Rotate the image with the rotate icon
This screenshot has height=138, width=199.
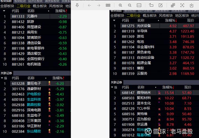click(x=151, y=5)
